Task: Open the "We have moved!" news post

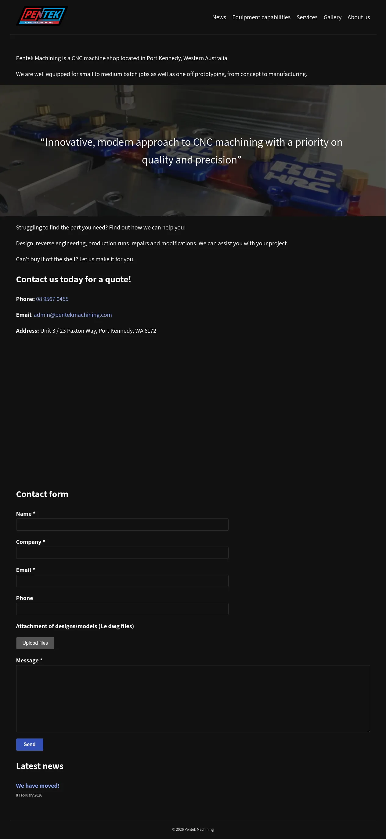Action: coord(38,786)
